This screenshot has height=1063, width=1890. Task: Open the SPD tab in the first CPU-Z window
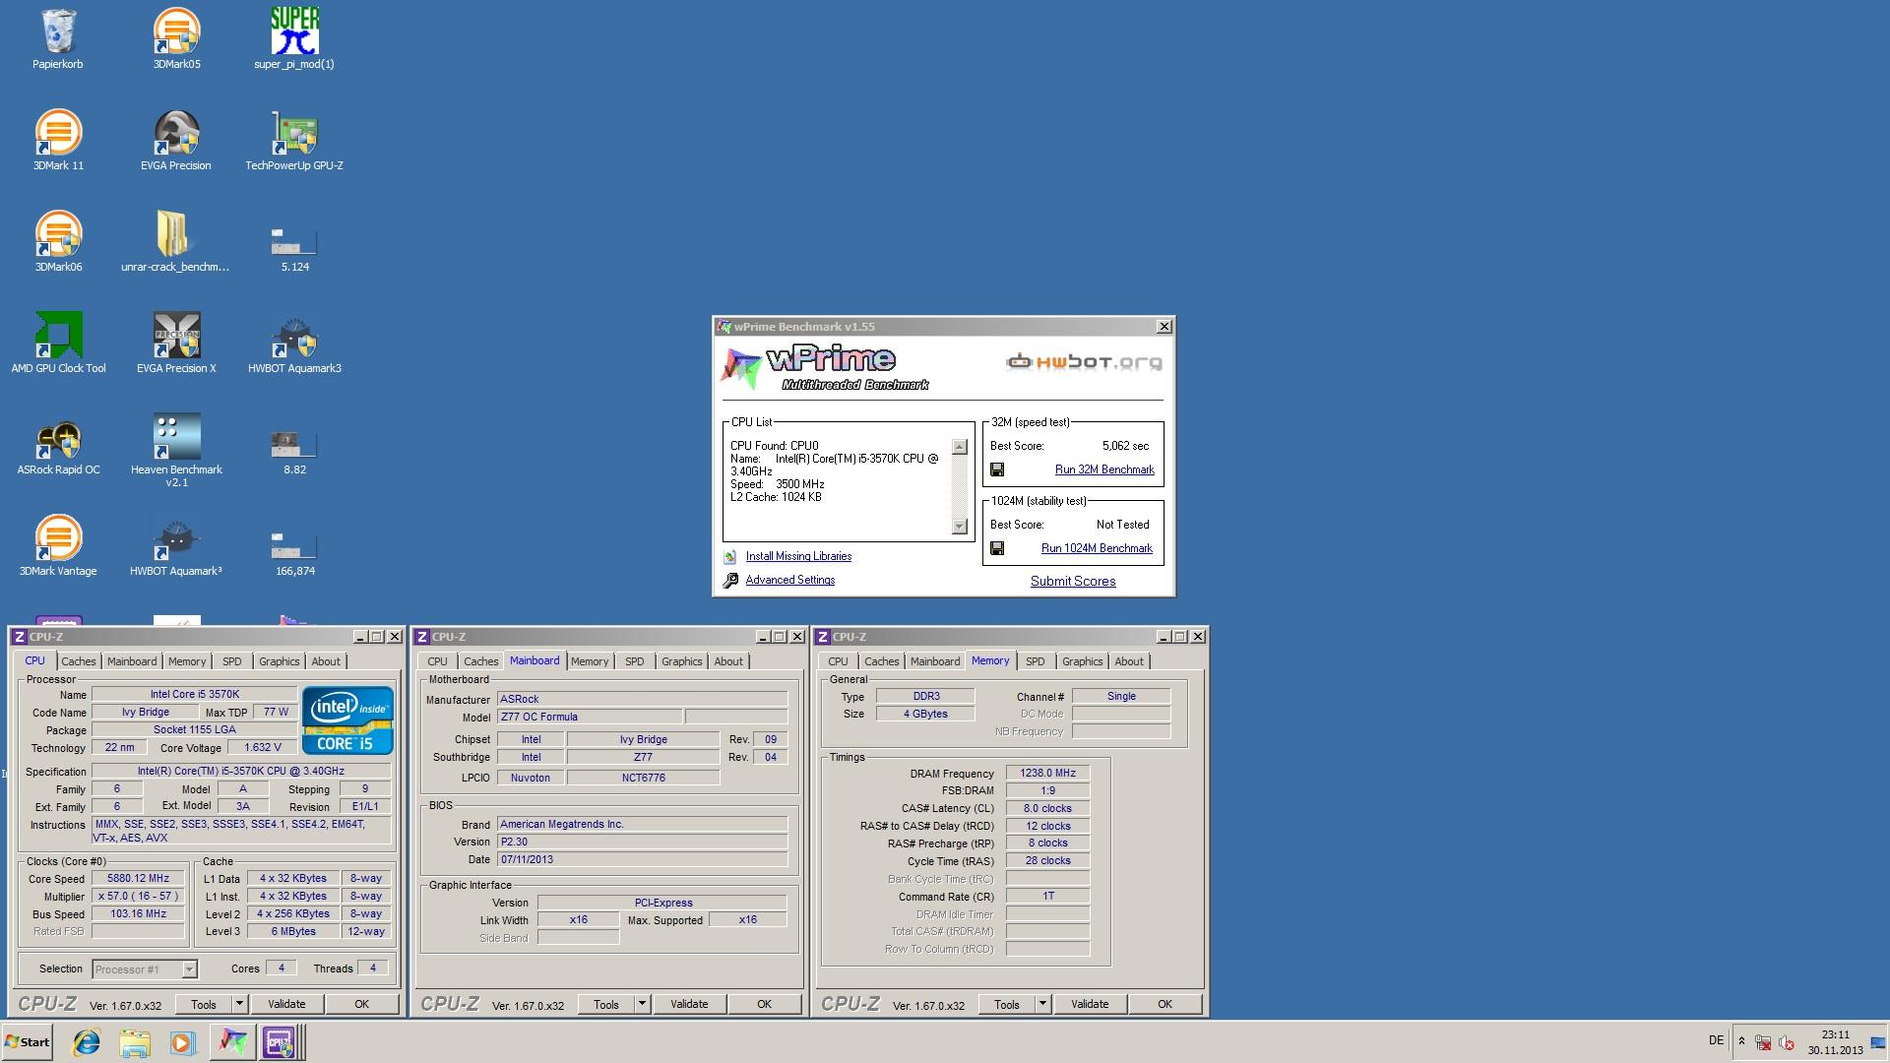(232, 662)
